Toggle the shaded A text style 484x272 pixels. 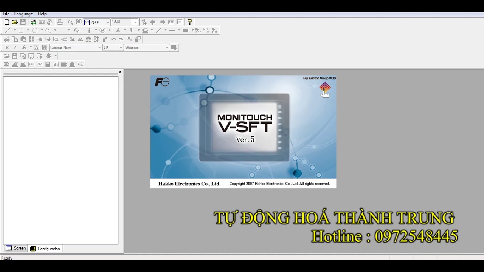pyautogui.click(x=45, y=48)
